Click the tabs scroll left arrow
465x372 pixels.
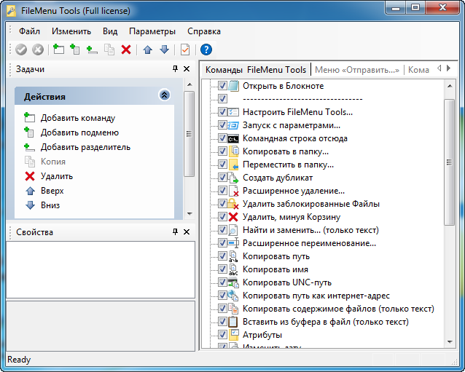pyautogui.click(x=439, y=68)
